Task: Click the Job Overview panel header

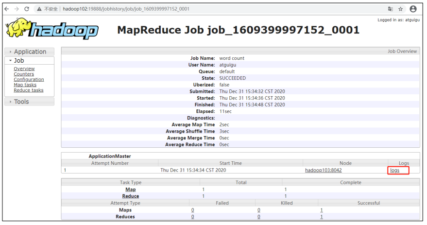Action: click(x=240, y=51)
